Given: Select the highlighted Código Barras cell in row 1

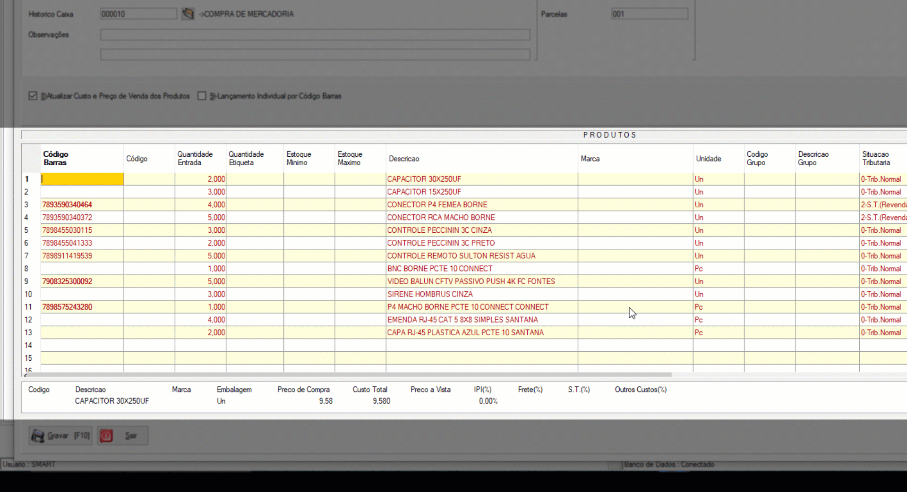Looking at the screenshot, I should [82, 179].
